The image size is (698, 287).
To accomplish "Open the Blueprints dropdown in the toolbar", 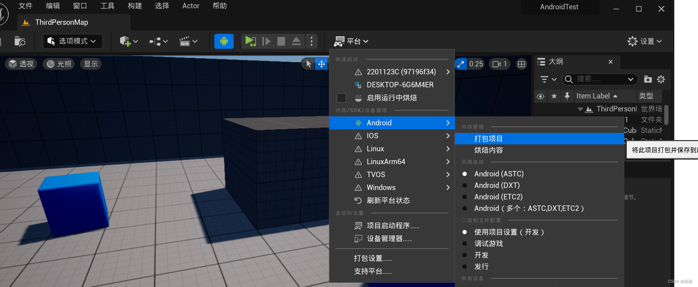I will (159, 41).
